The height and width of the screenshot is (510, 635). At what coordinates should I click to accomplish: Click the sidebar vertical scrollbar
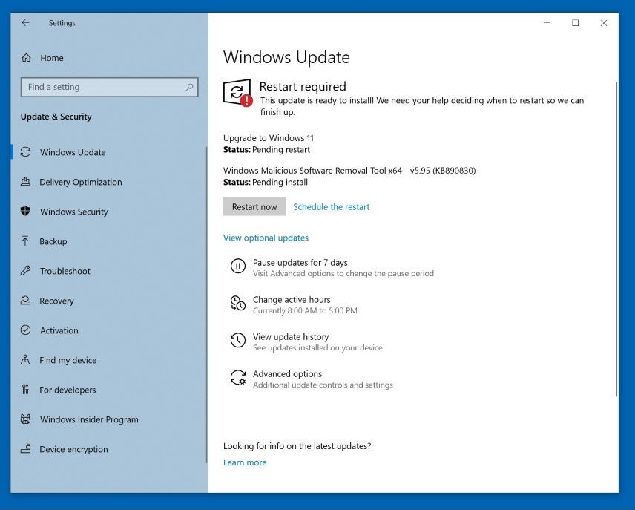(206, 305)
